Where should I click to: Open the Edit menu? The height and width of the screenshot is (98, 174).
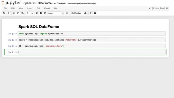tap(13, 8)
